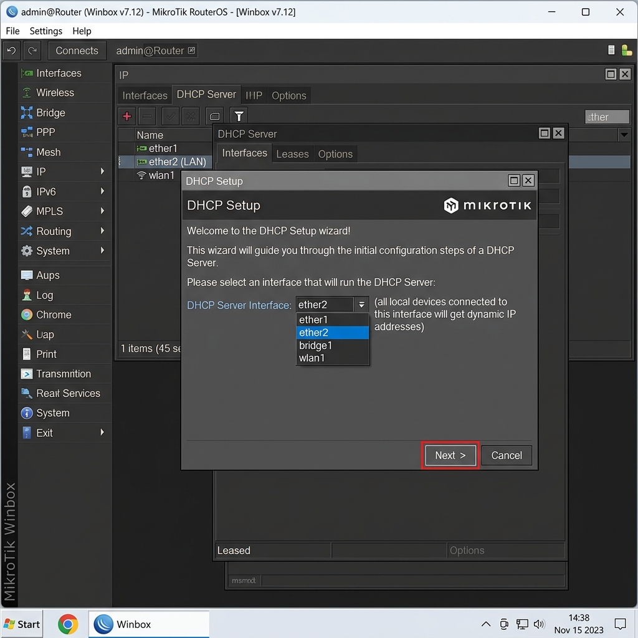Open the Bridge sidebar entry
This screenshot has width=638, height=638.
[x=64, y=113]
